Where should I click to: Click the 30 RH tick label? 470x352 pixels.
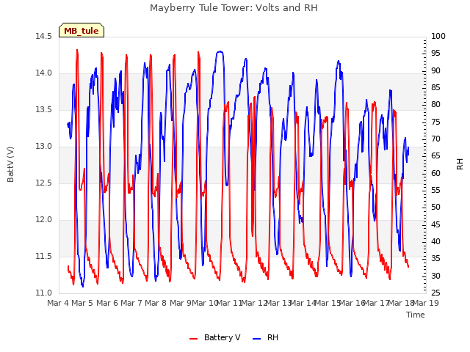click(x=435, y=276)
